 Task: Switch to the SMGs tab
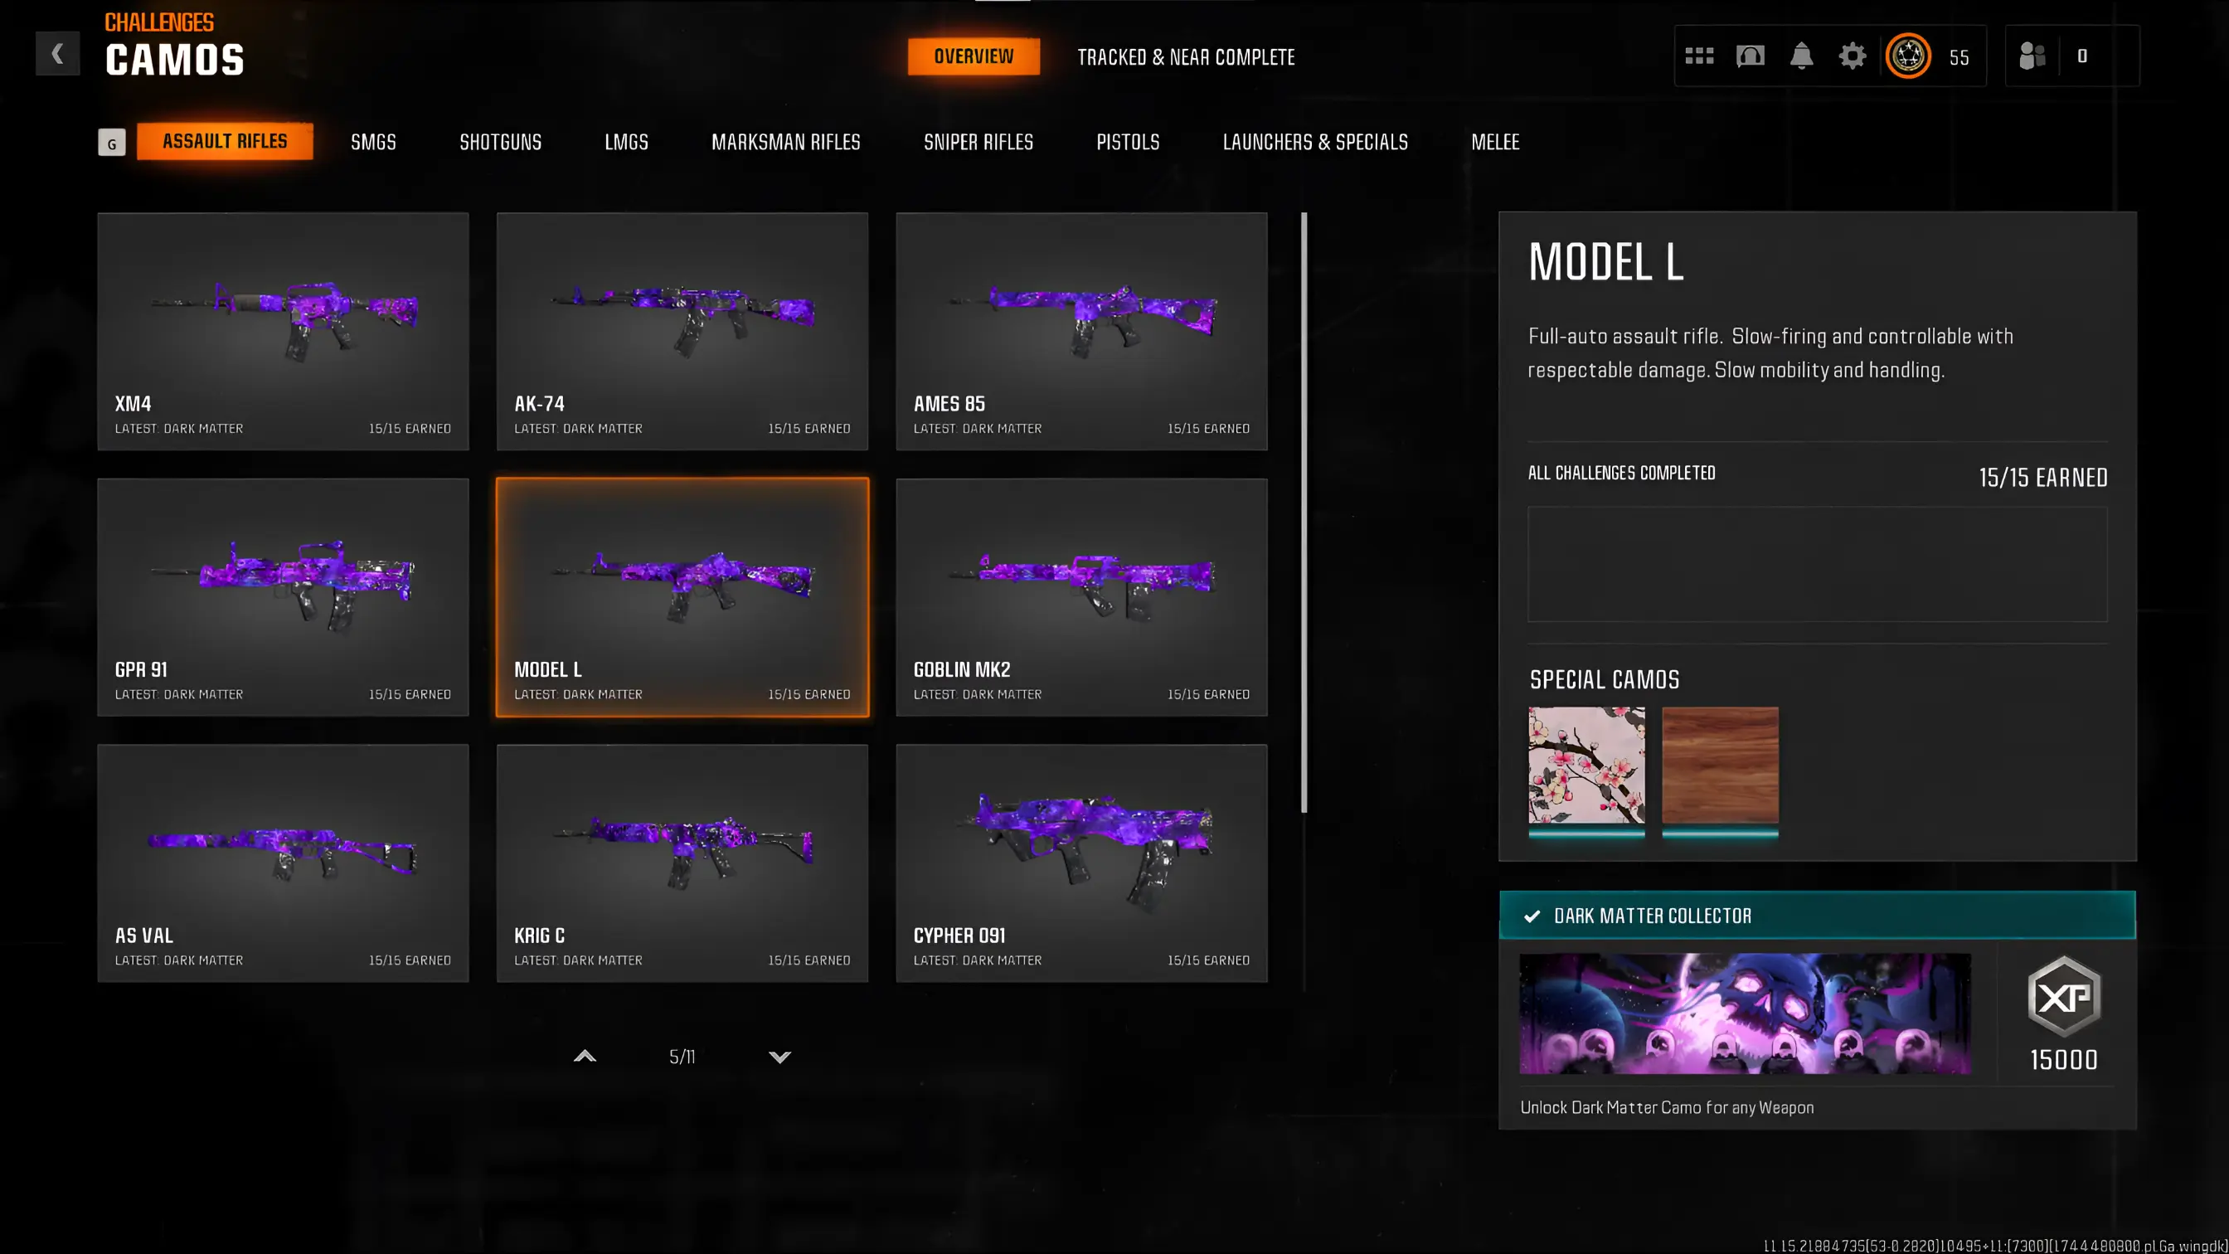(373, 142)
